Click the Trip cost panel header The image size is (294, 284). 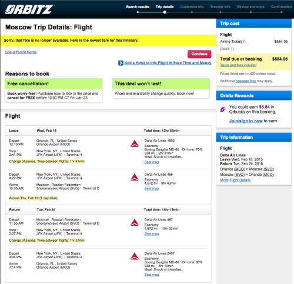[x=254, y=24]
